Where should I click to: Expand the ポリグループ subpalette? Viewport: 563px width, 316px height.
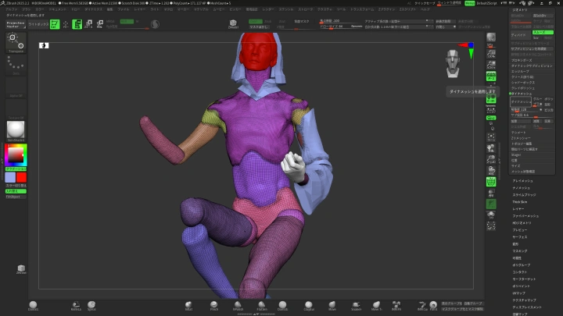click(x=521, y=265)
